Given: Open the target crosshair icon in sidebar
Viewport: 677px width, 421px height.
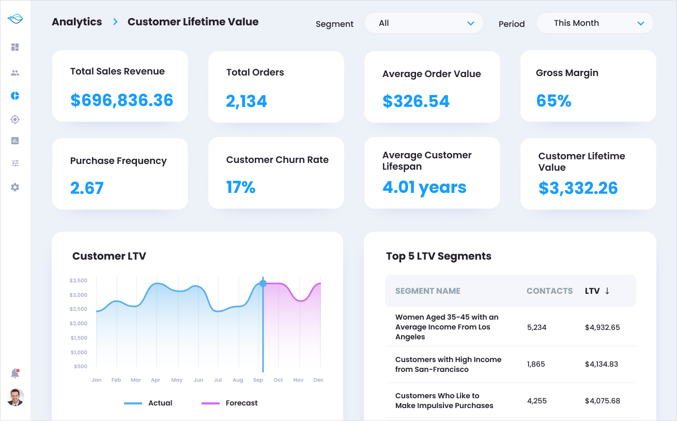Looking at the screenshot, I should tap(15, 119).
